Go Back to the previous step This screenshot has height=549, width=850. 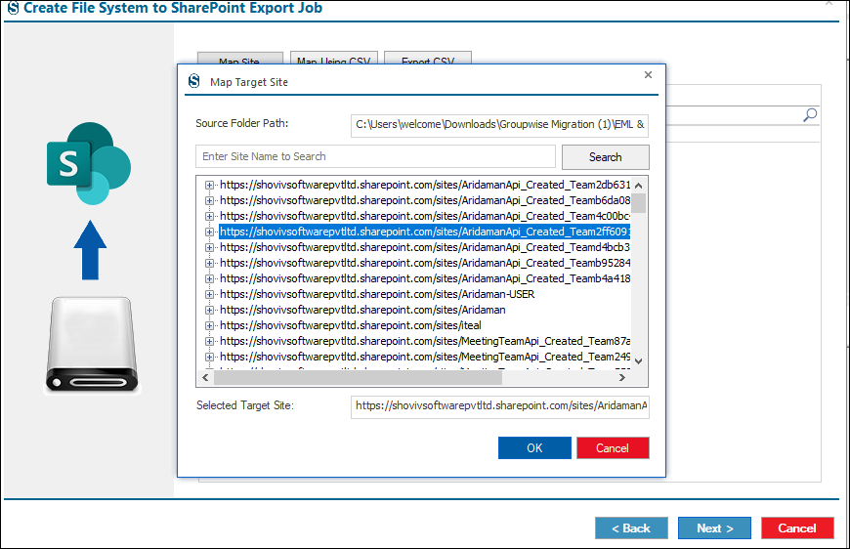coord(631,528)
